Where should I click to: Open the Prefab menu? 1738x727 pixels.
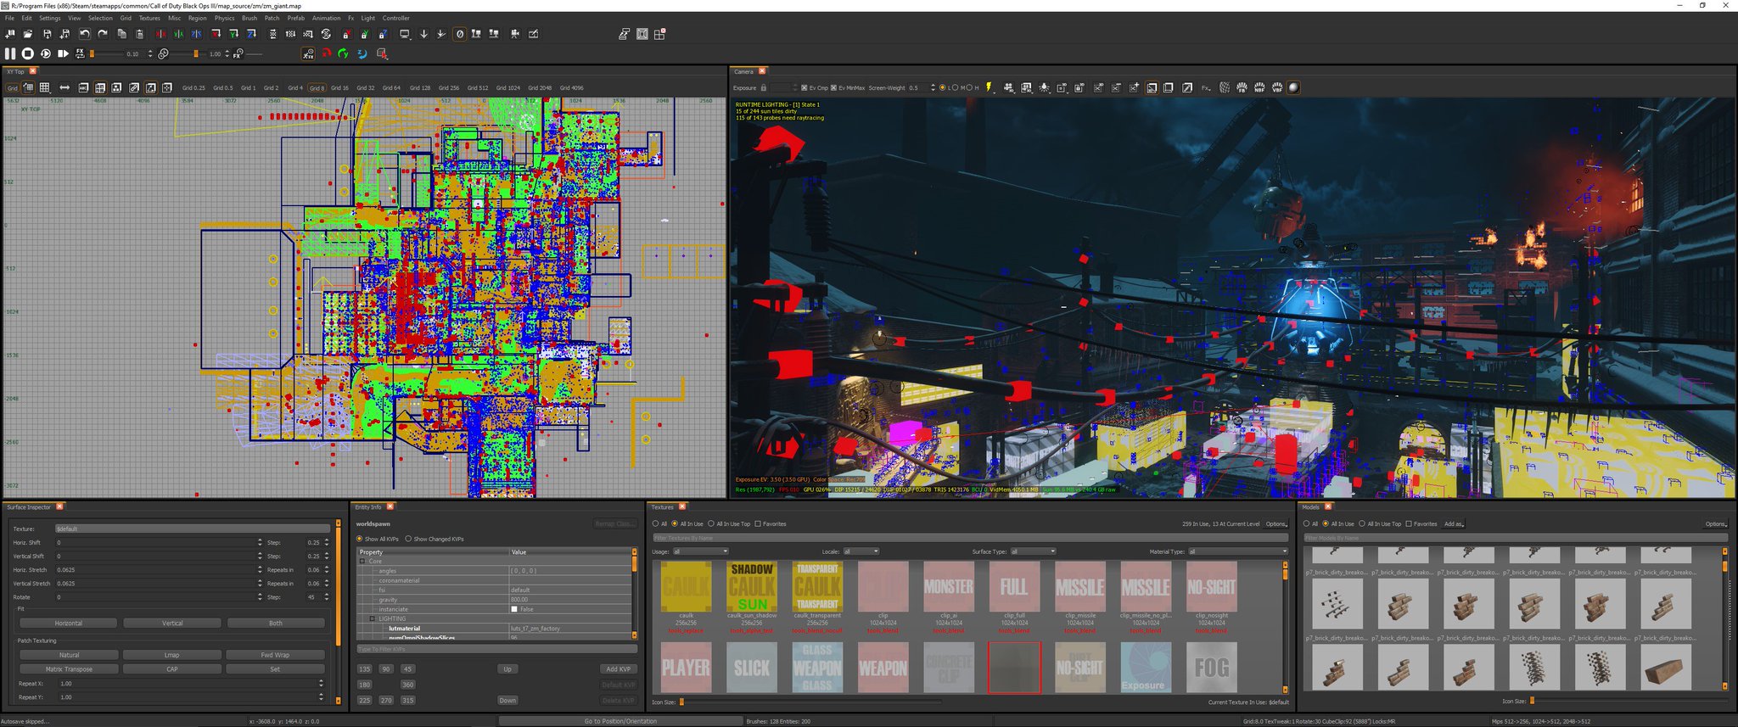click(295, 18)
